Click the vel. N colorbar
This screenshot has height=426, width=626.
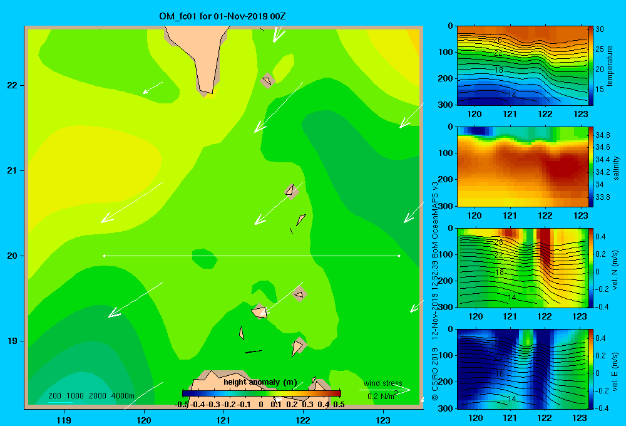pos(591,268)
